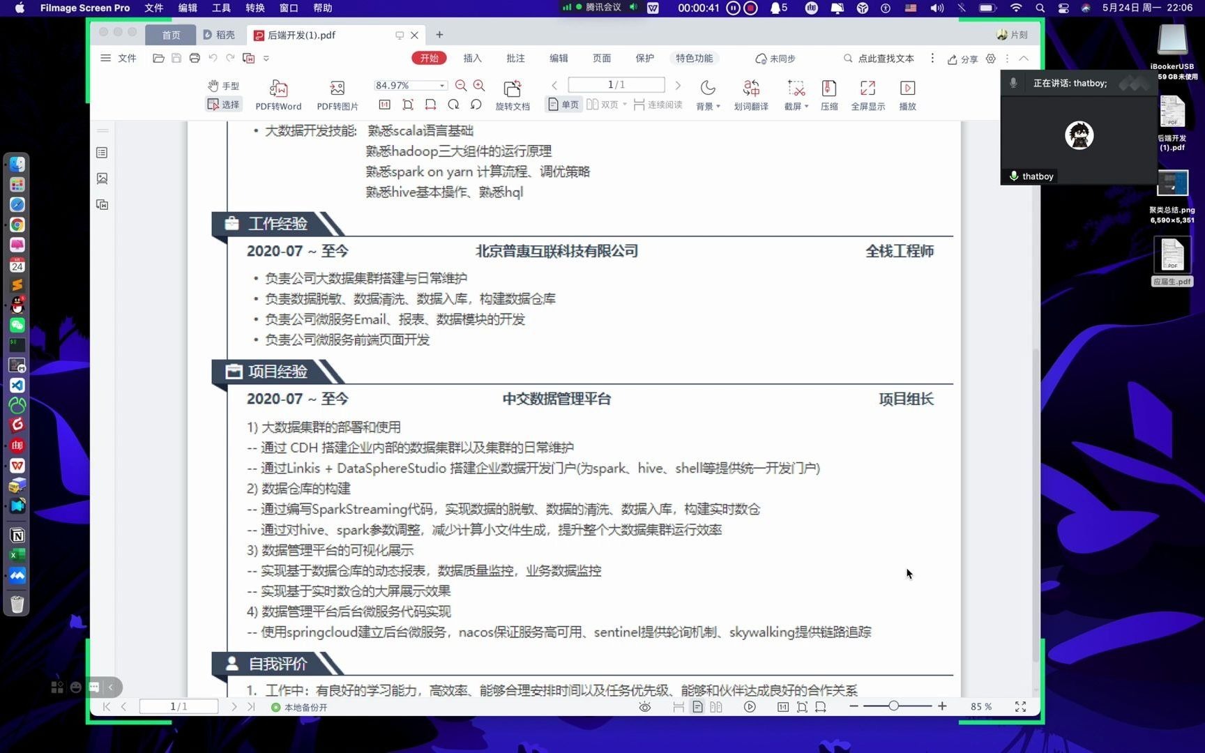
Task: Open the 压缩 compression tool
Action: [829, 94]
